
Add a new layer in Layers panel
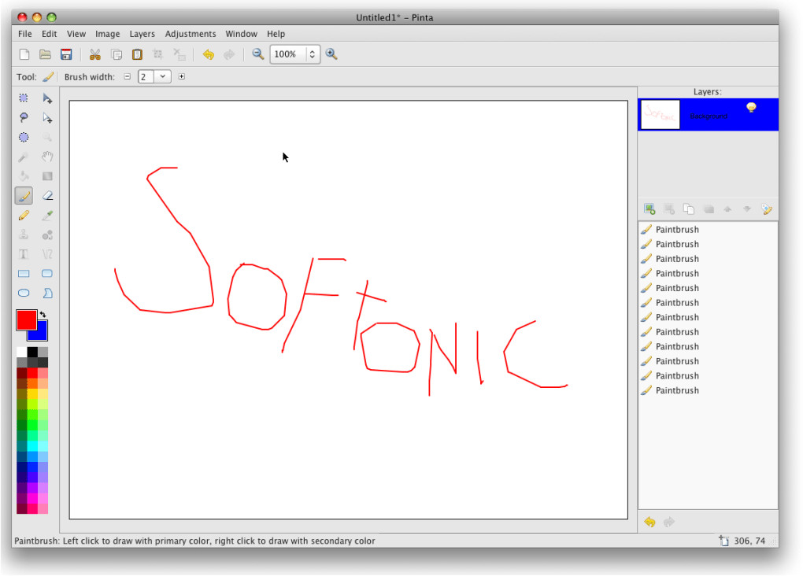(649, 209)
